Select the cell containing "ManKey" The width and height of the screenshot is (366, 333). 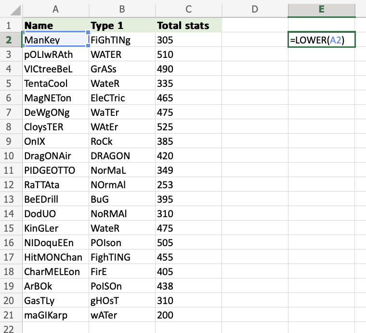click(x=55, y=40)
